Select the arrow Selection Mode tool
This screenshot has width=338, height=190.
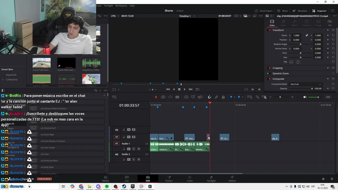pos(156,97)
